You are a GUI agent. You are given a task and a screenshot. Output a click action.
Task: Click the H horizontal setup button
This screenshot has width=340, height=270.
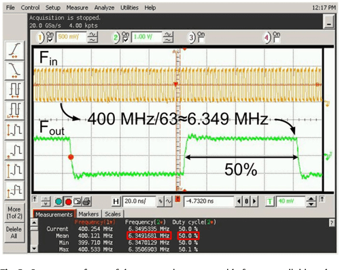coord(116,201)
